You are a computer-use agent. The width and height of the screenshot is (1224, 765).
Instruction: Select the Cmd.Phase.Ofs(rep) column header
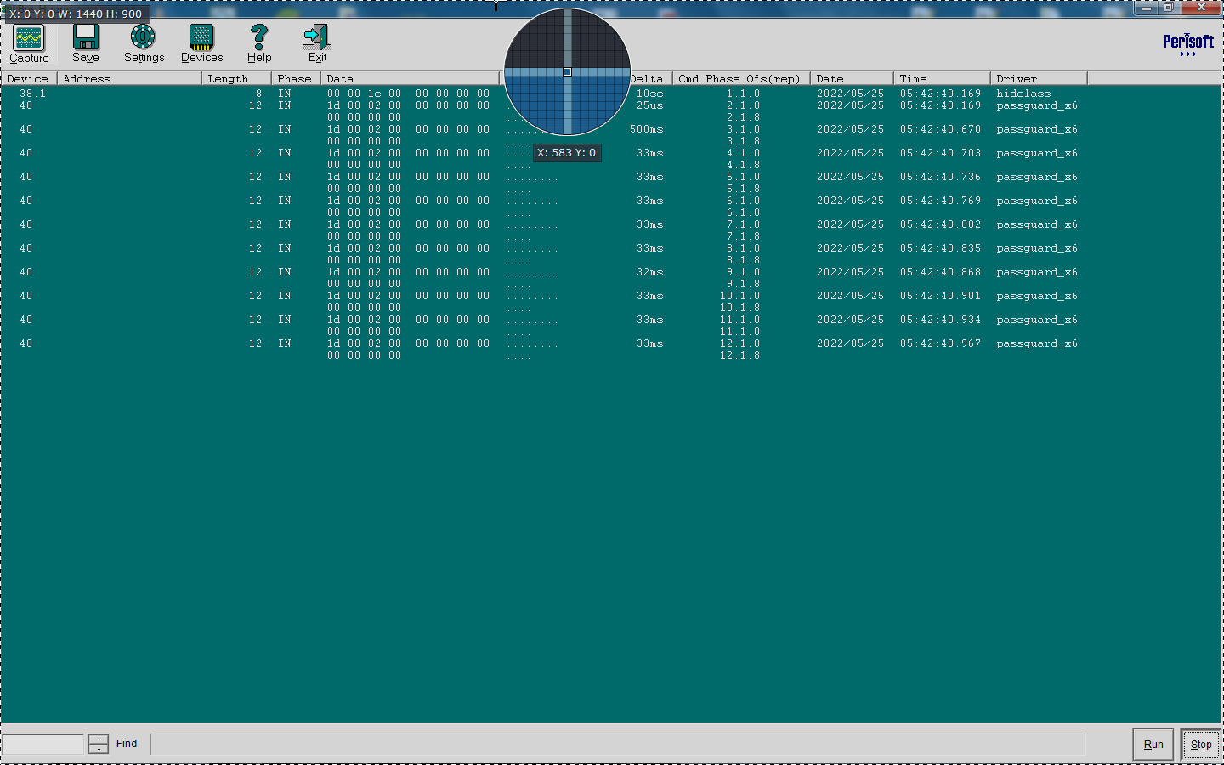(741, 78)
